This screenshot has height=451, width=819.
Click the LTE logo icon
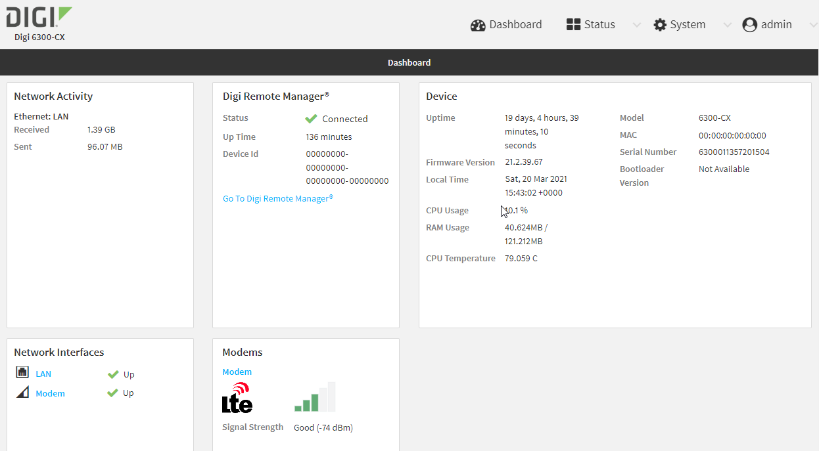pos(237,397)
